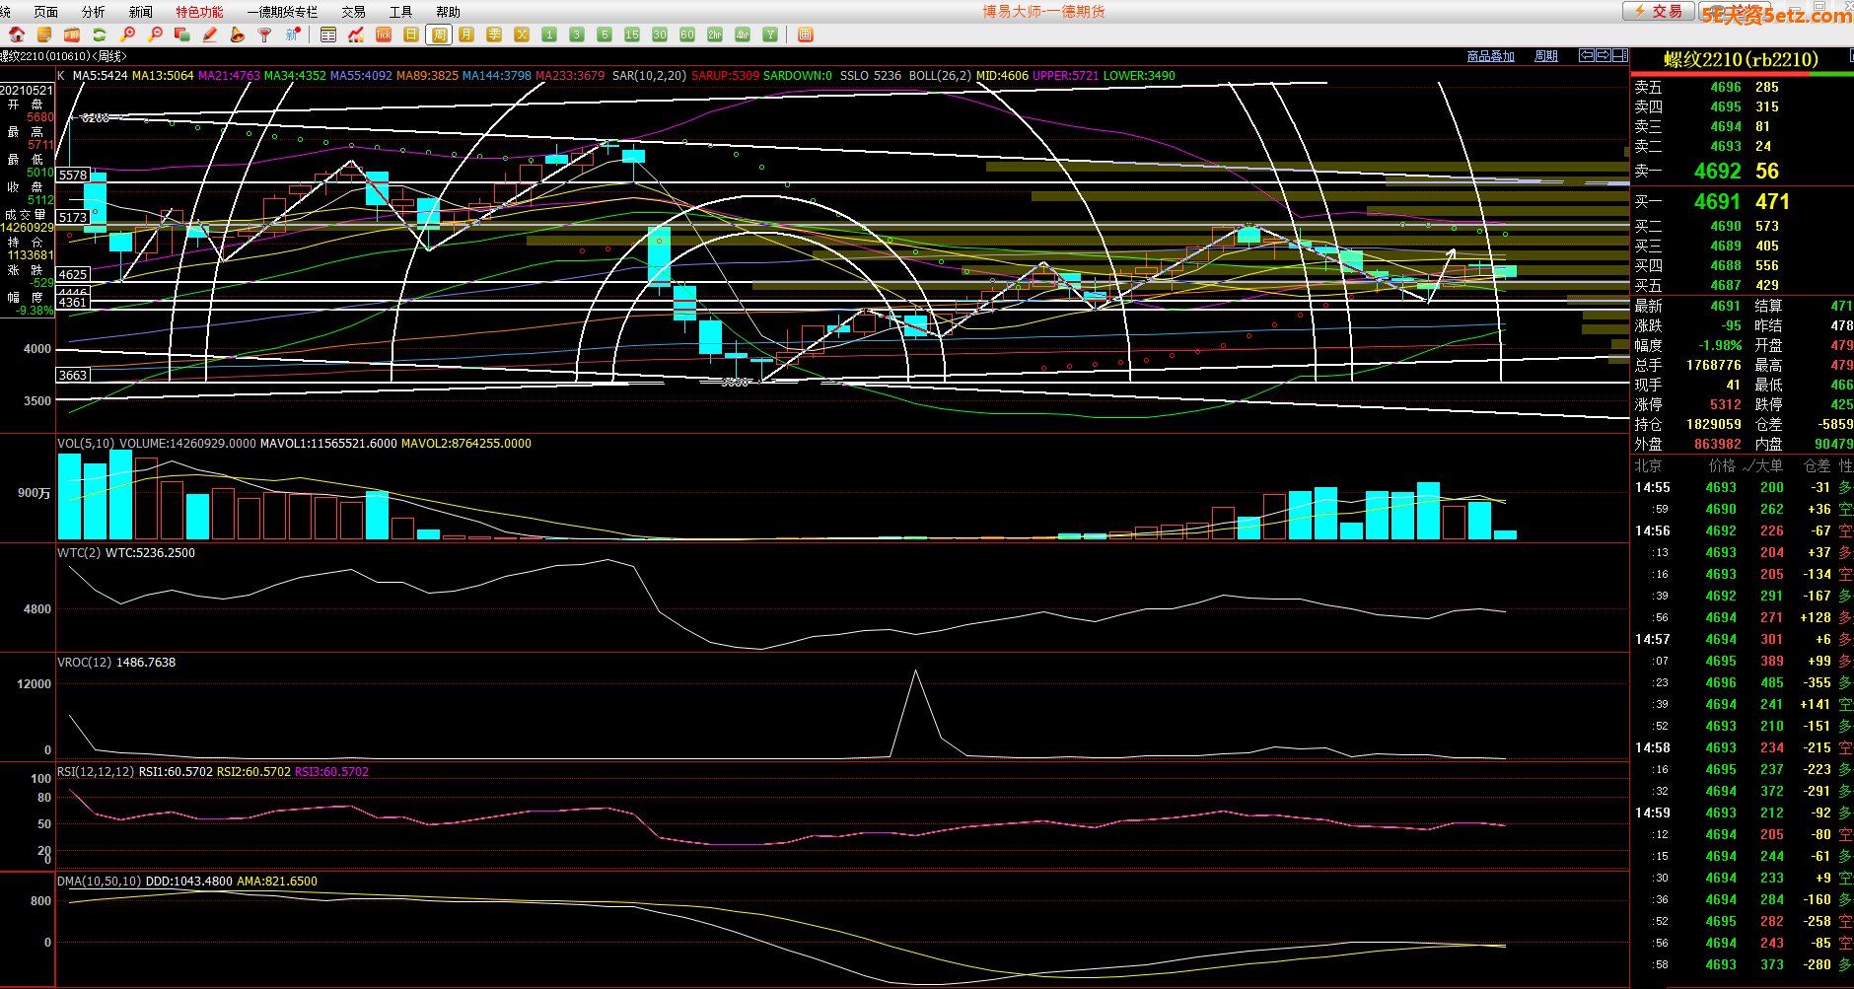Toggle the side panel layout icon
Screen dimensions: 1854x989
1620,55
